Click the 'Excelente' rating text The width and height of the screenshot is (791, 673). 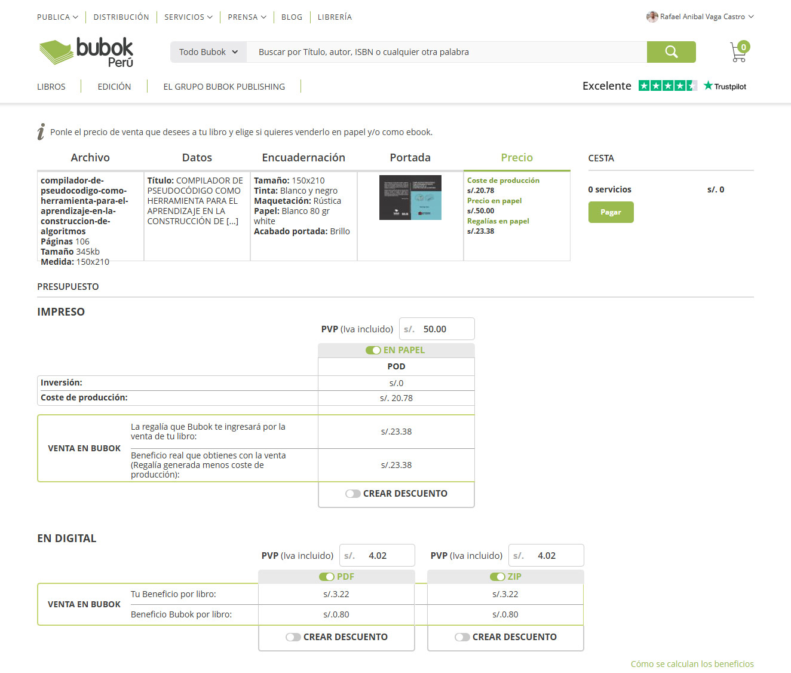pyautogui.click(x=607, y=85)
